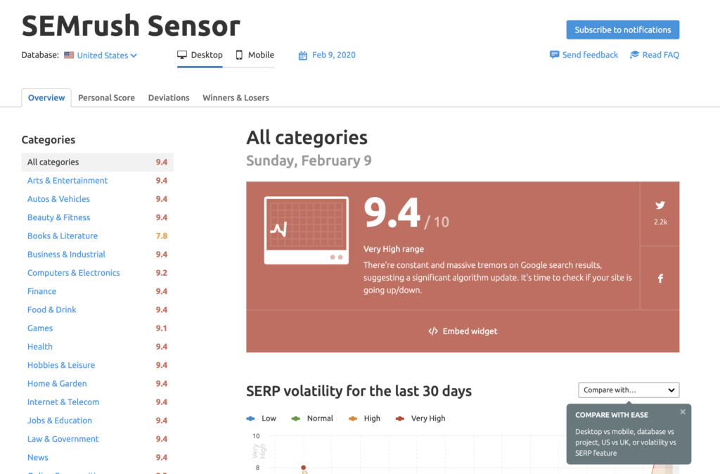The image size is (720, 474).
Task: Expand the Compare with dropdown
Action: [629, 390]
